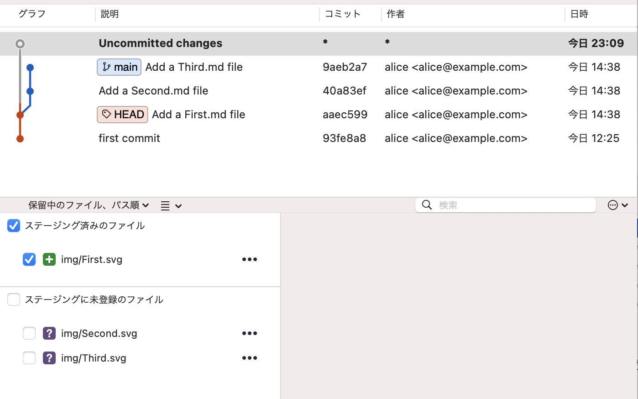Click commit hash 40a83ef
Image resolution: width=638 pixels, height=399 pixels.
pos(345,91)
